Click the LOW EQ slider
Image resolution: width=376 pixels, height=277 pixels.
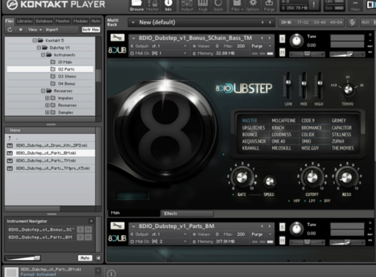tap(288, 82)
